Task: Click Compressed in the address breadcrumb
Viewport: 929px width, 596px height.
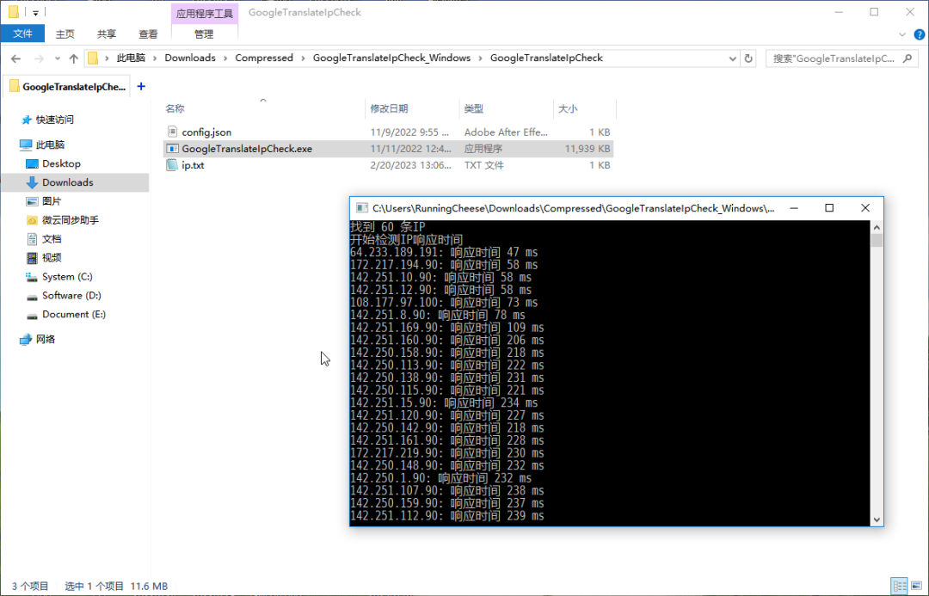Action: coord(264,58)
